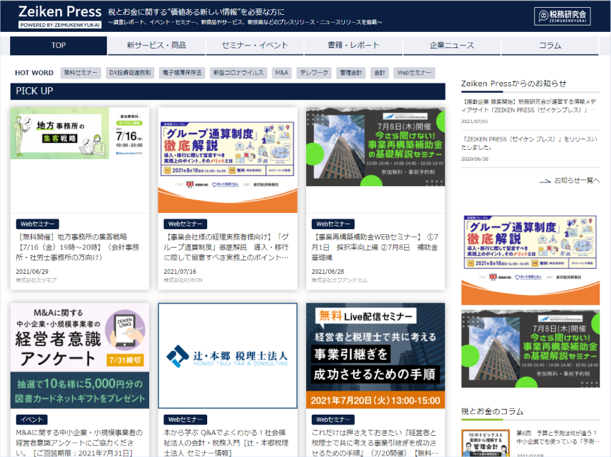
Task: Open the 無料Live配信セミナー 事業引継ぎ thumbnail
Action: click(x=376, y=356)
